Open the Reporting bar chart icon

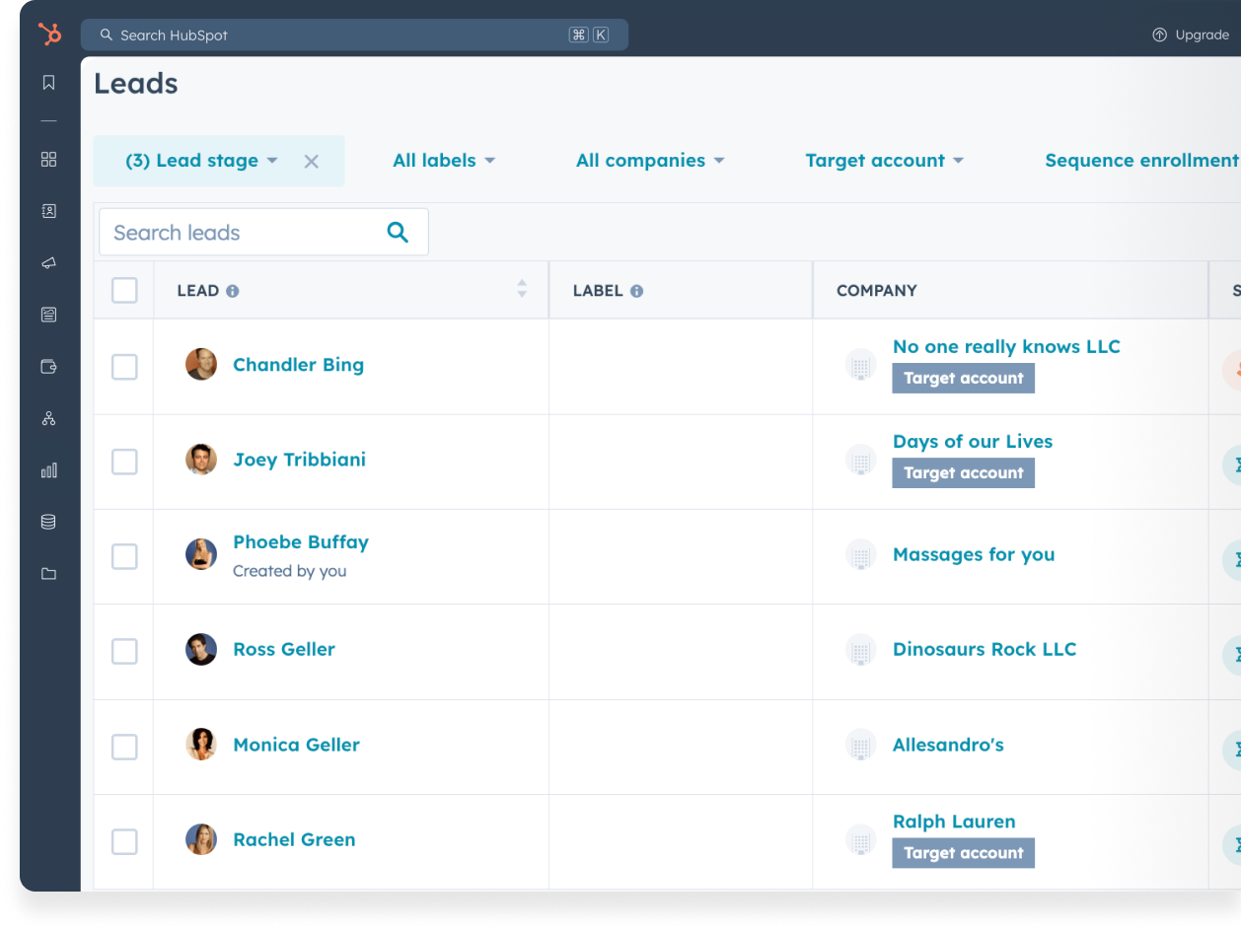tap(48, 470)
